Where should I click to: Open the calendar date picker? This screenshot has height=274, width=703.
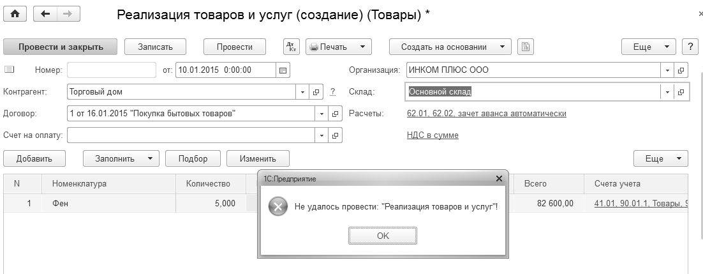click(x=283, y=70)
